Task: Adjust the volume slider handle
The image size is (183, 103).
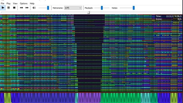Action: point(48,8)
